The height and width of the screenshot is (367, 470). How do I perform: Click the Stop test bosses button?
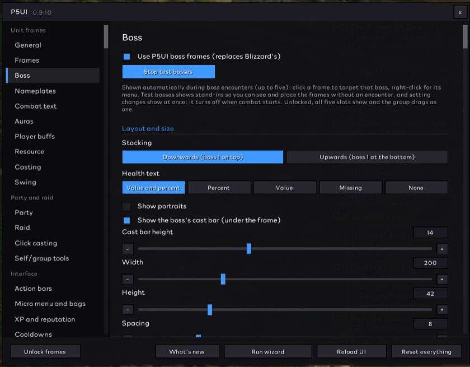click(x=168, y=72)
